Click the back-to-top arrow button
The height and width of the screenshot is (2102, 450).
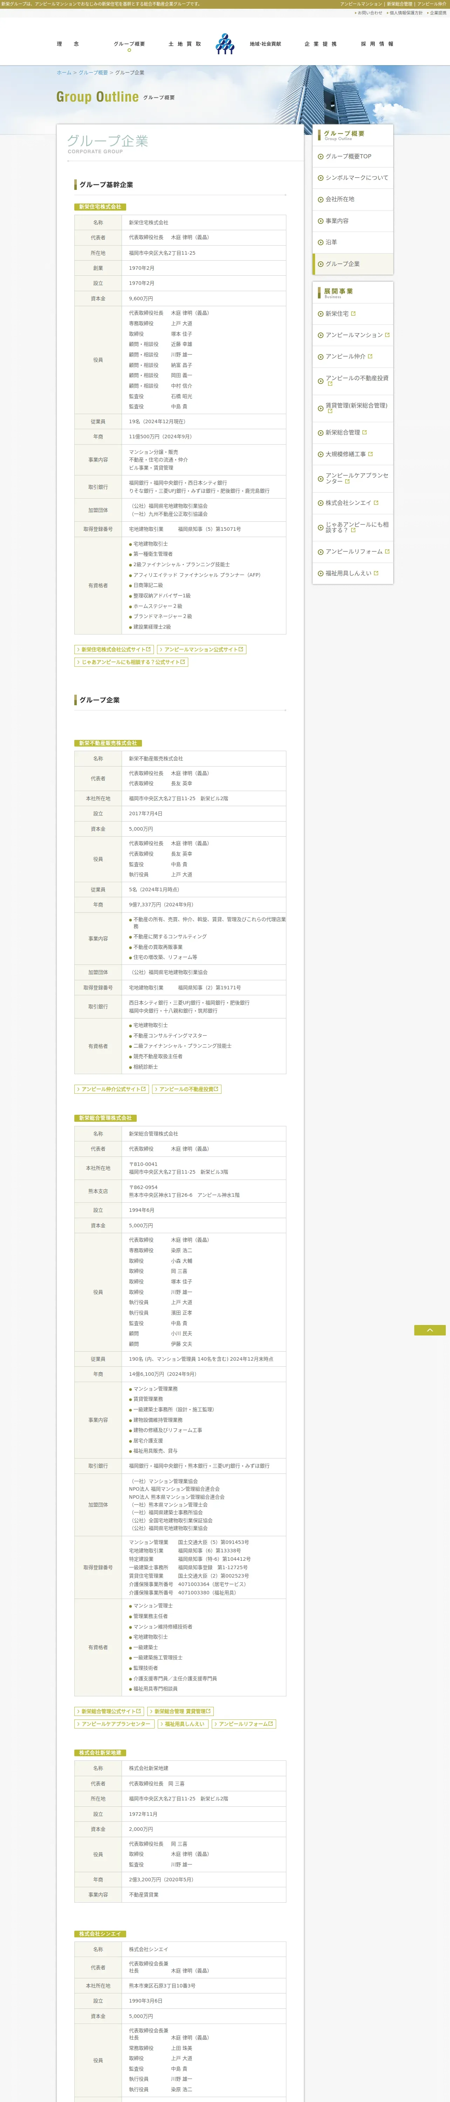click(430, 1331)
